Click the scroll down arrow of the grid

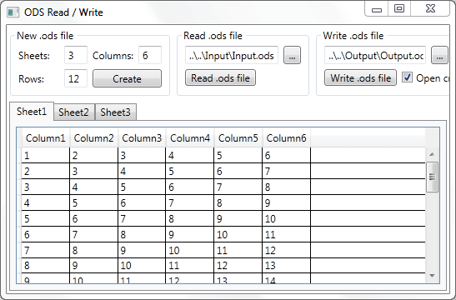click(432, 275)
